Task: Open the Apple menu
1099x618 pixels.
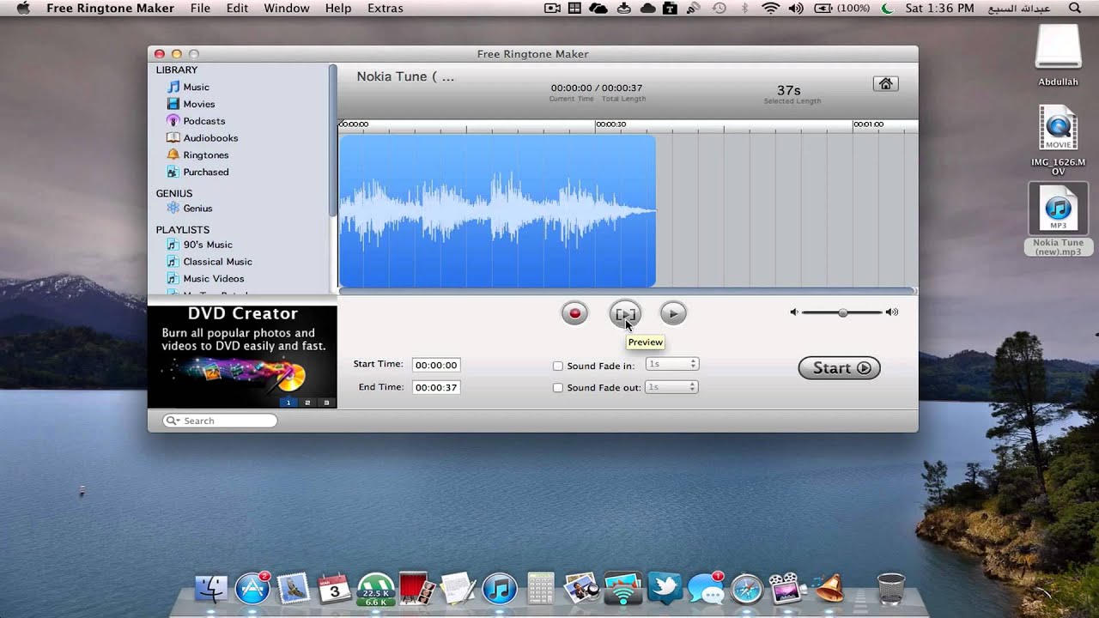Action: 23,8
